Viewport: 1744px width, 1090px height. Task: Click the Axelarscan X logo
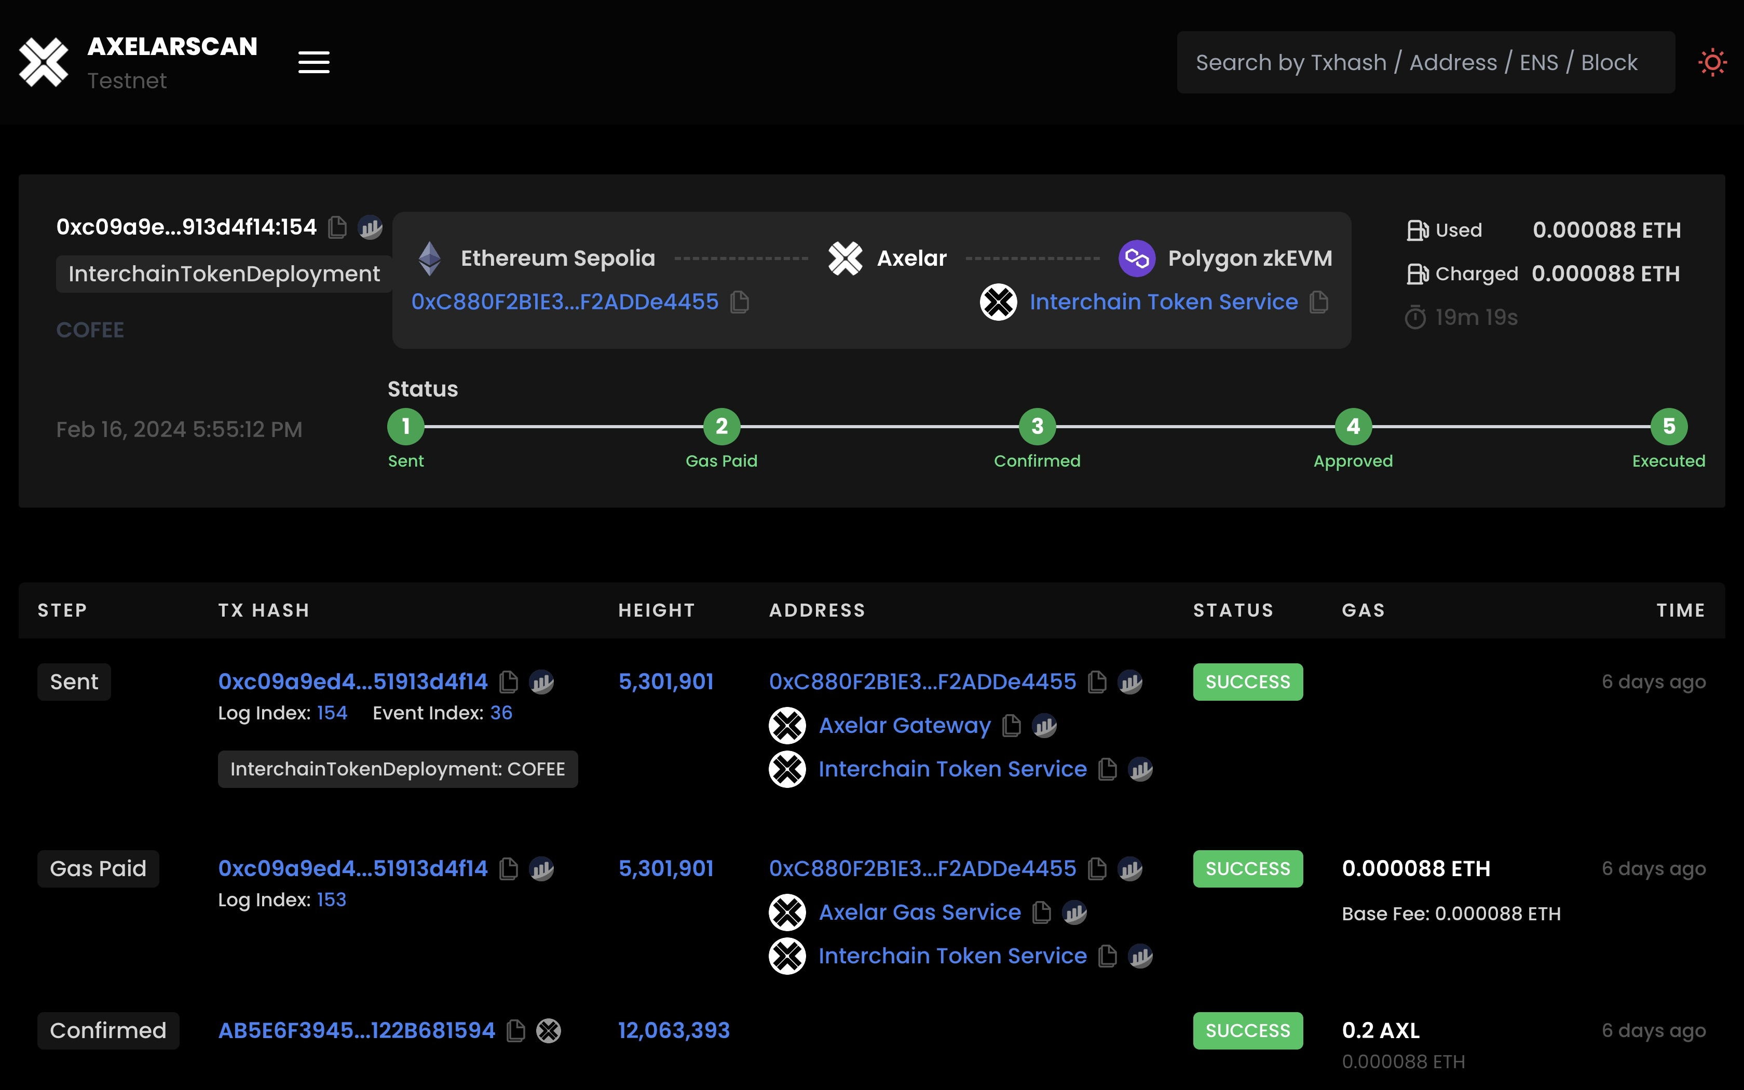click(x=43, y=62)
